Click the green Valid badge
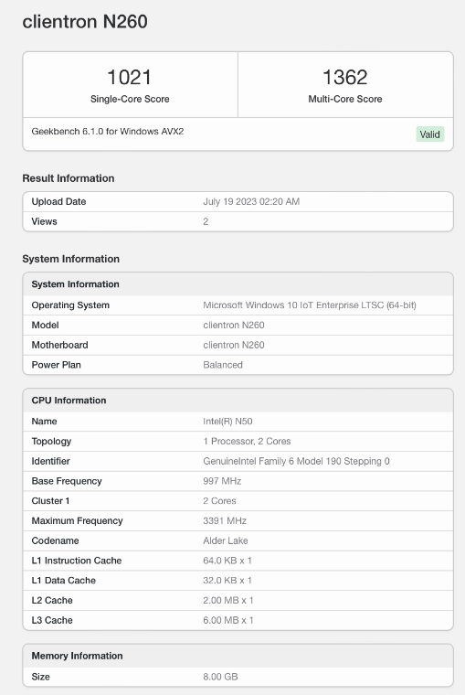 tap(430, 134)
